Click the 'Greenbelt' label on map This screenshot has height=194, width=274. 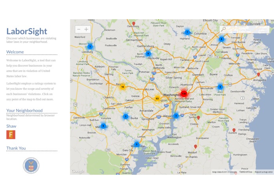pos(198,75)
